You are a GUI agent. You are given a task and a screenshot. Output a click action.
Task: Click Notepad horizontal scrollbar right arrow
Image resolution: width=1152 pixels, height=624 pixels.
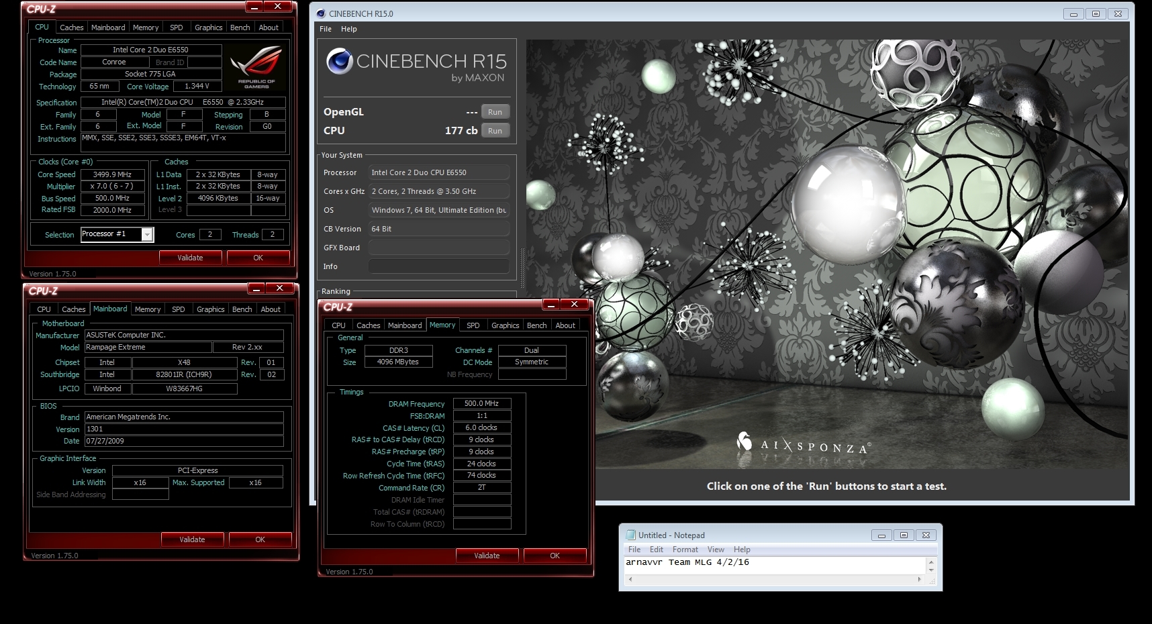pyautogui.click(x=920, y=578)
